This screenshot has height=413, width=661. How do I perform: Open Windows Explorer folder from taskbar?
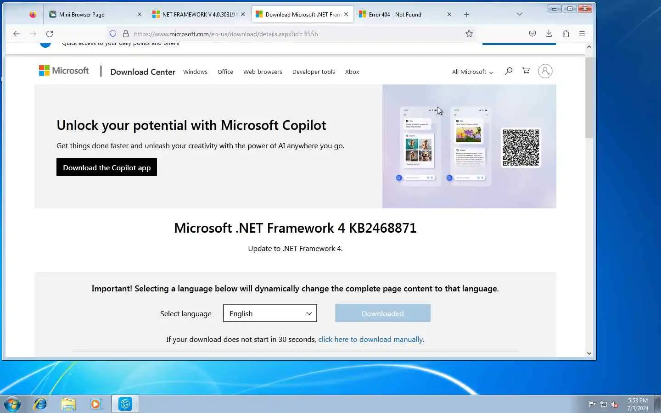tap(68, 404)
